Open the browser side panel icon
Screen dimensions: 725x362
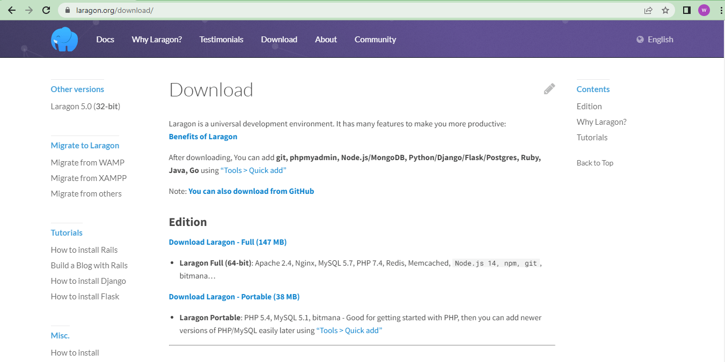click(686, 10)
